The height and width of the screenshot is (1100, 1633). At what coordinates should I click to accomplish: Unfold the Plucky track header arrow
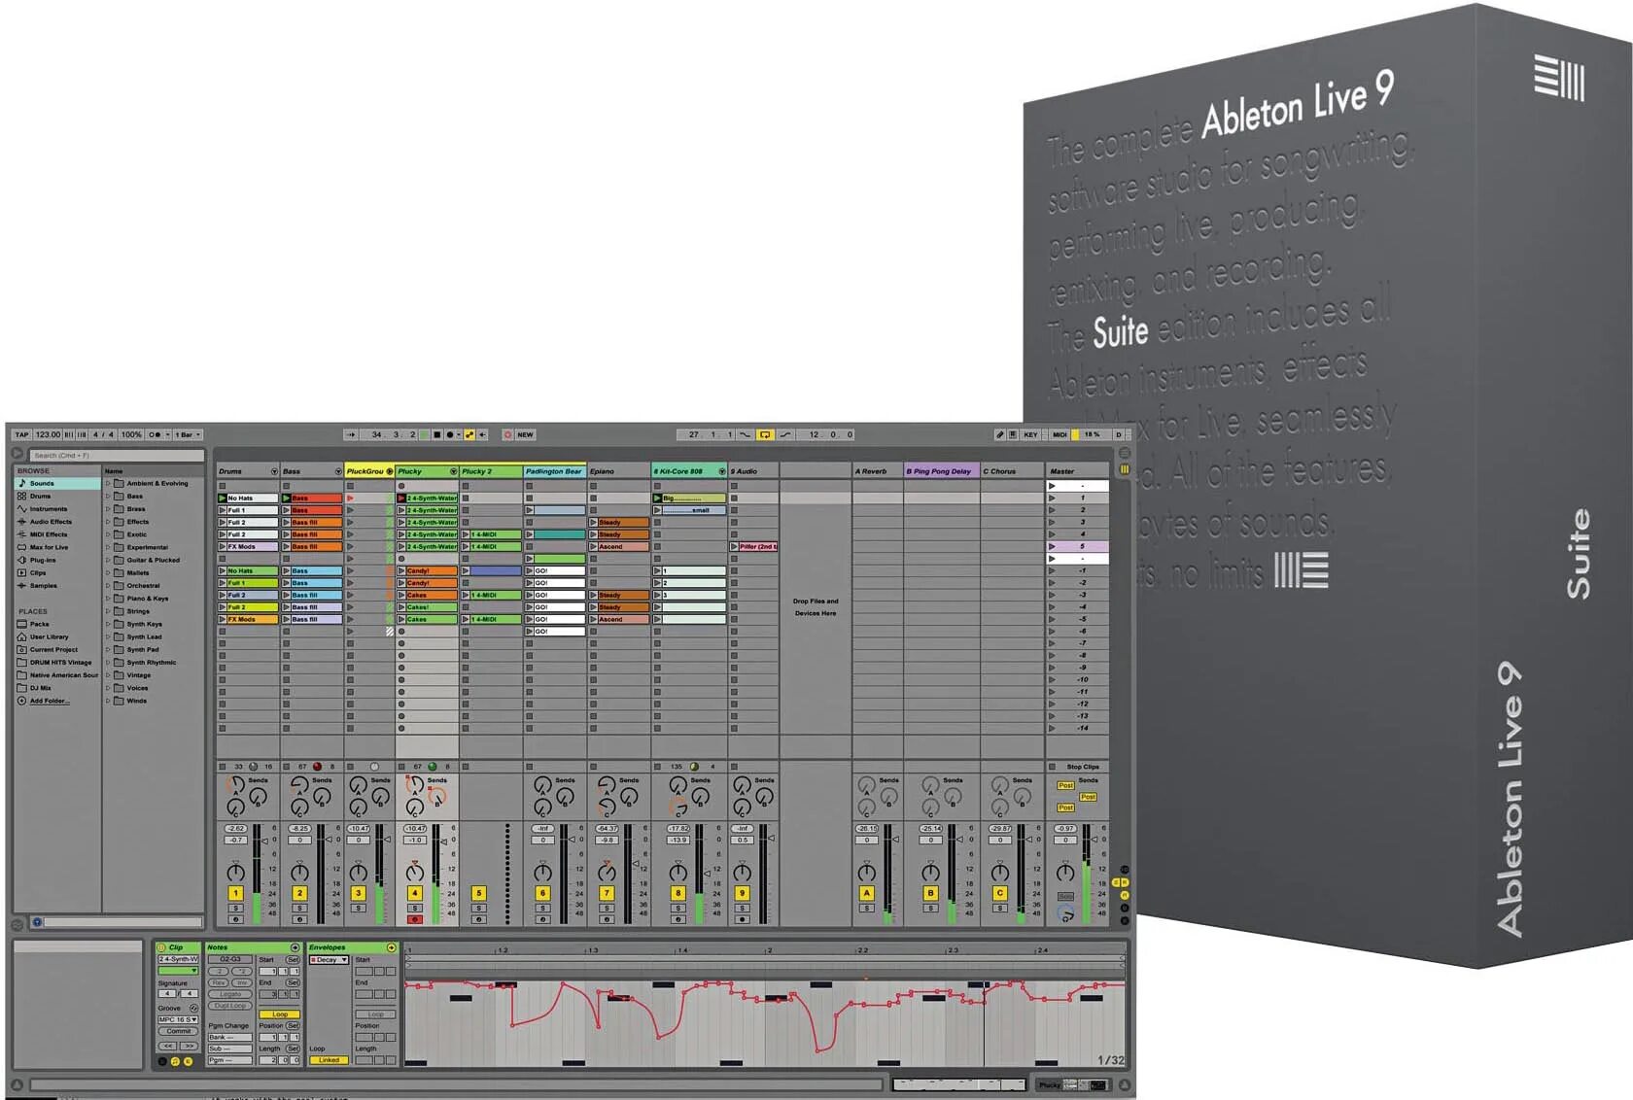pyautogui.click(x=454, y=471)
